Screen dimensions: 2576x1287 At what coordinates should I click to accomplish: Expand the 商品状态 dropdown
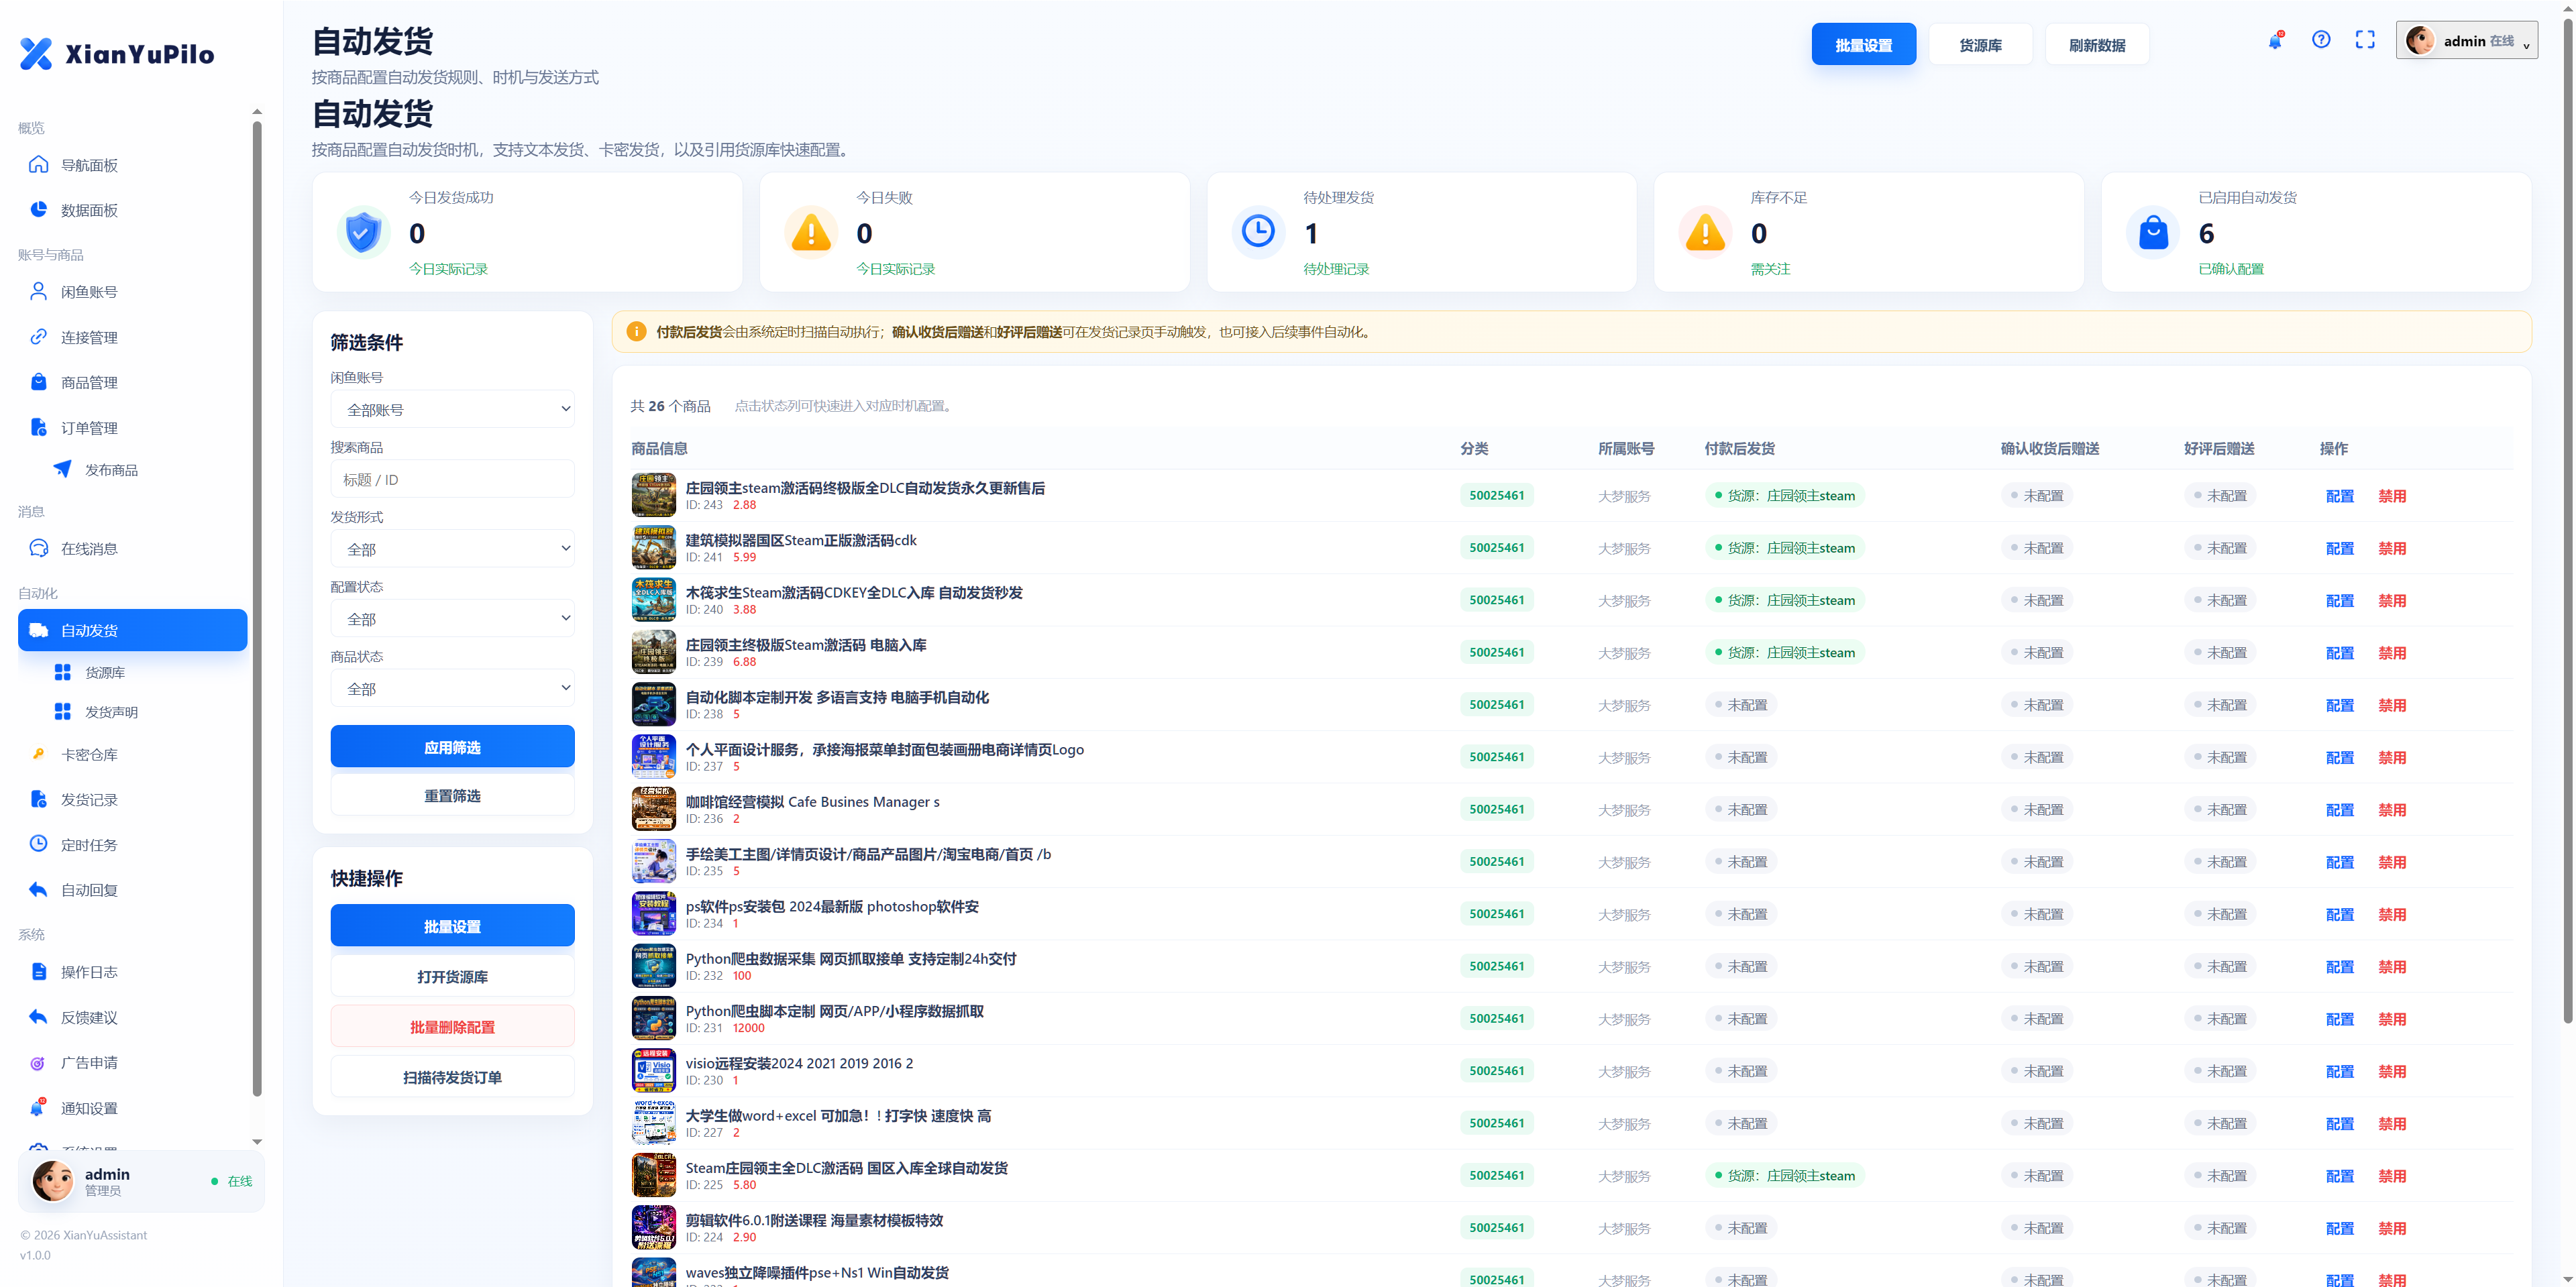coord(452,689)
